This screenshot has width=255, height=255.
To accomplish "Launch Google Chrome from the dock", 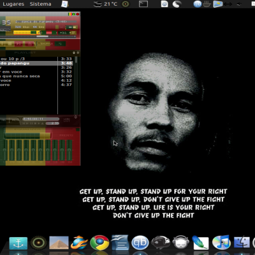I will point(99,242).
